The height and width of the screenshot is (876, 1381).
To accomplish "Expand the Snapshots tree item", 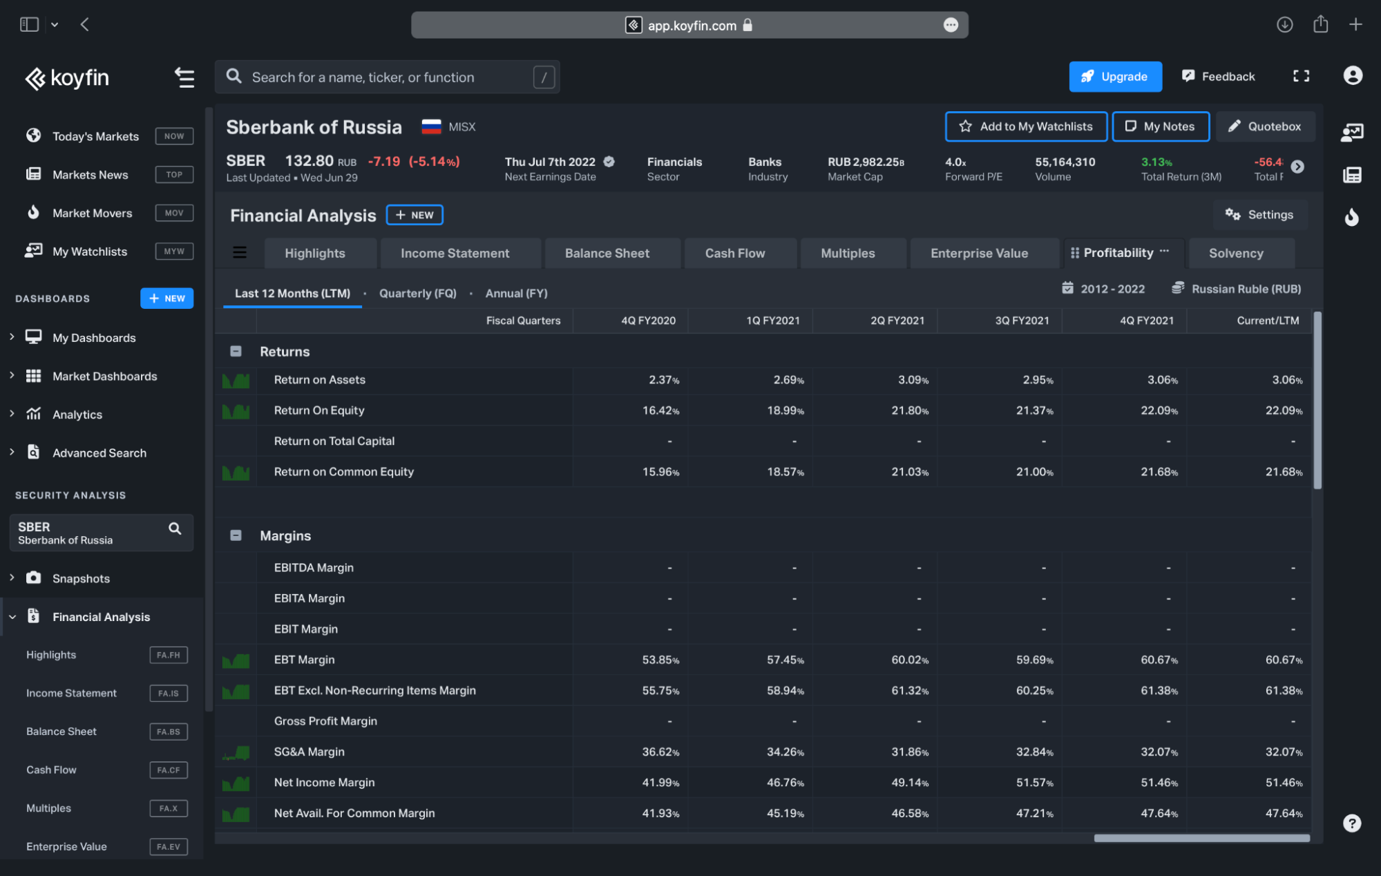I will point(12,577).
